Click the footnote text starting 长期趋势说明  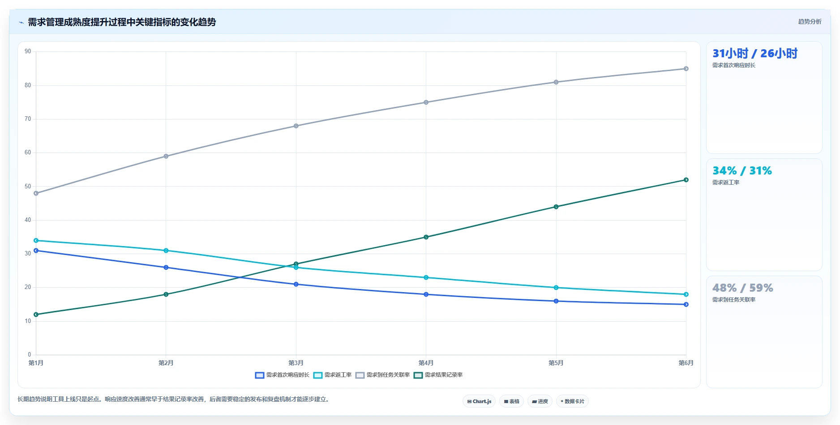(174, 399)
